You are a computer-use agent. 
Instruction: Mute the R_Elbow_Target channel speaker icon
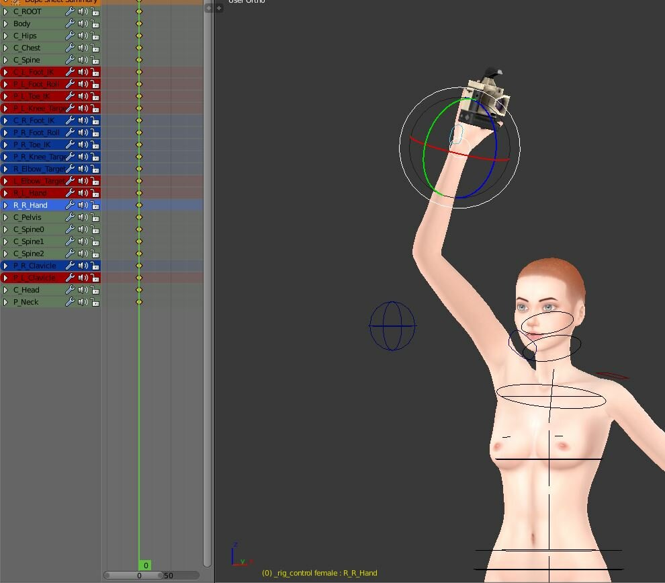click(83, 169)
